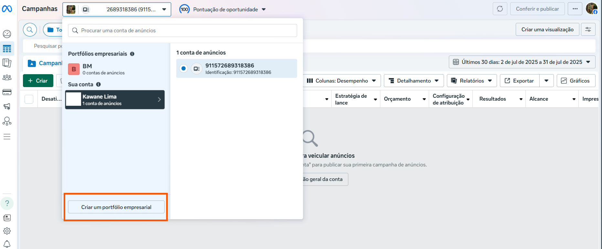
Task: Open the Audiences people icon in sidebar
Action: tap(7, 77)
